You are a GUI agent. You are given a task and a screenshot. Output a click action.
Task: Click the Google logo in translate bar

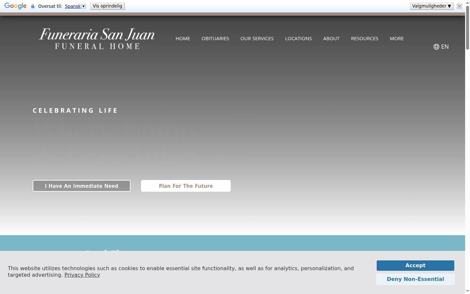pyautogui.click(x=15, y=6)
